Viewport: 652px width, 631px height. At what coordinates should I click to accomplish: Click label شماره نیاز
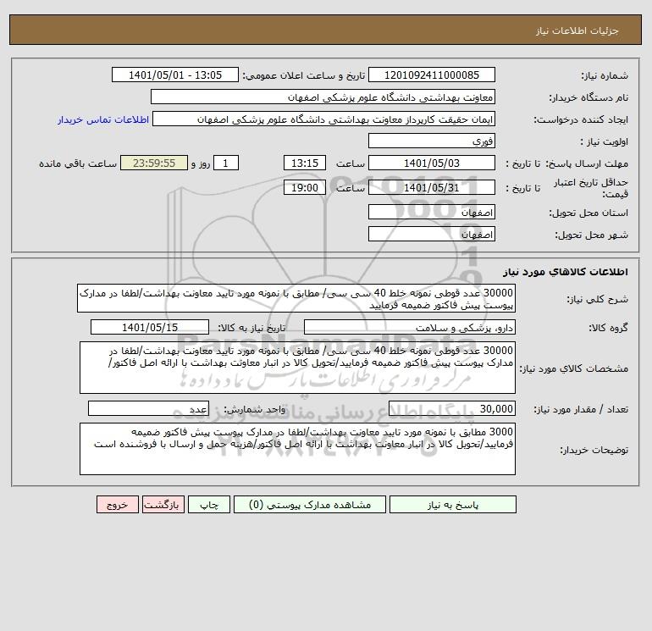[x=605, y=75]
